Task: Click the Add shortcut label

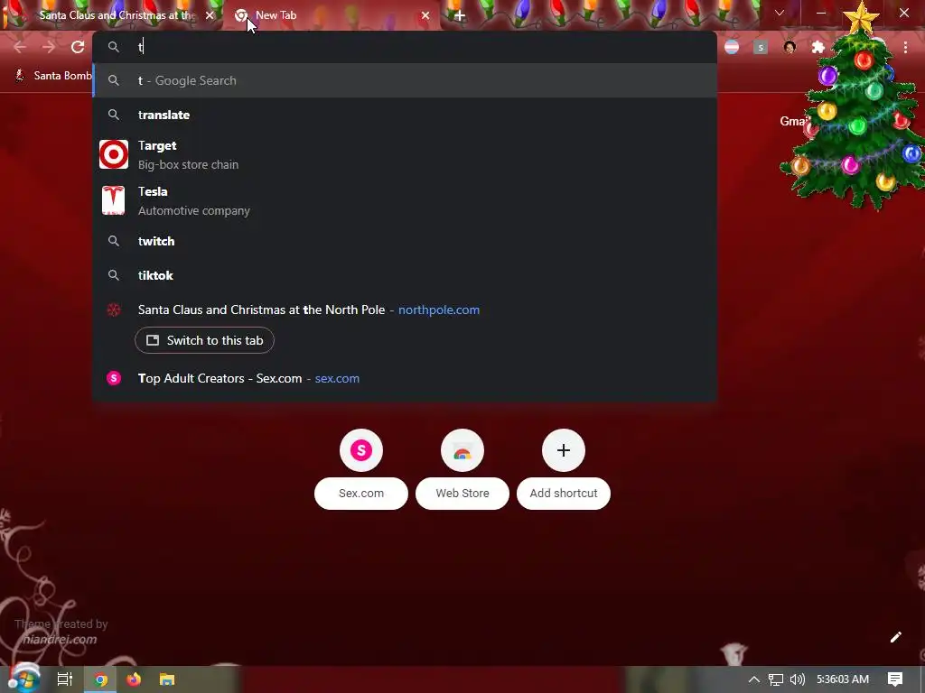Action: (564, 494)
